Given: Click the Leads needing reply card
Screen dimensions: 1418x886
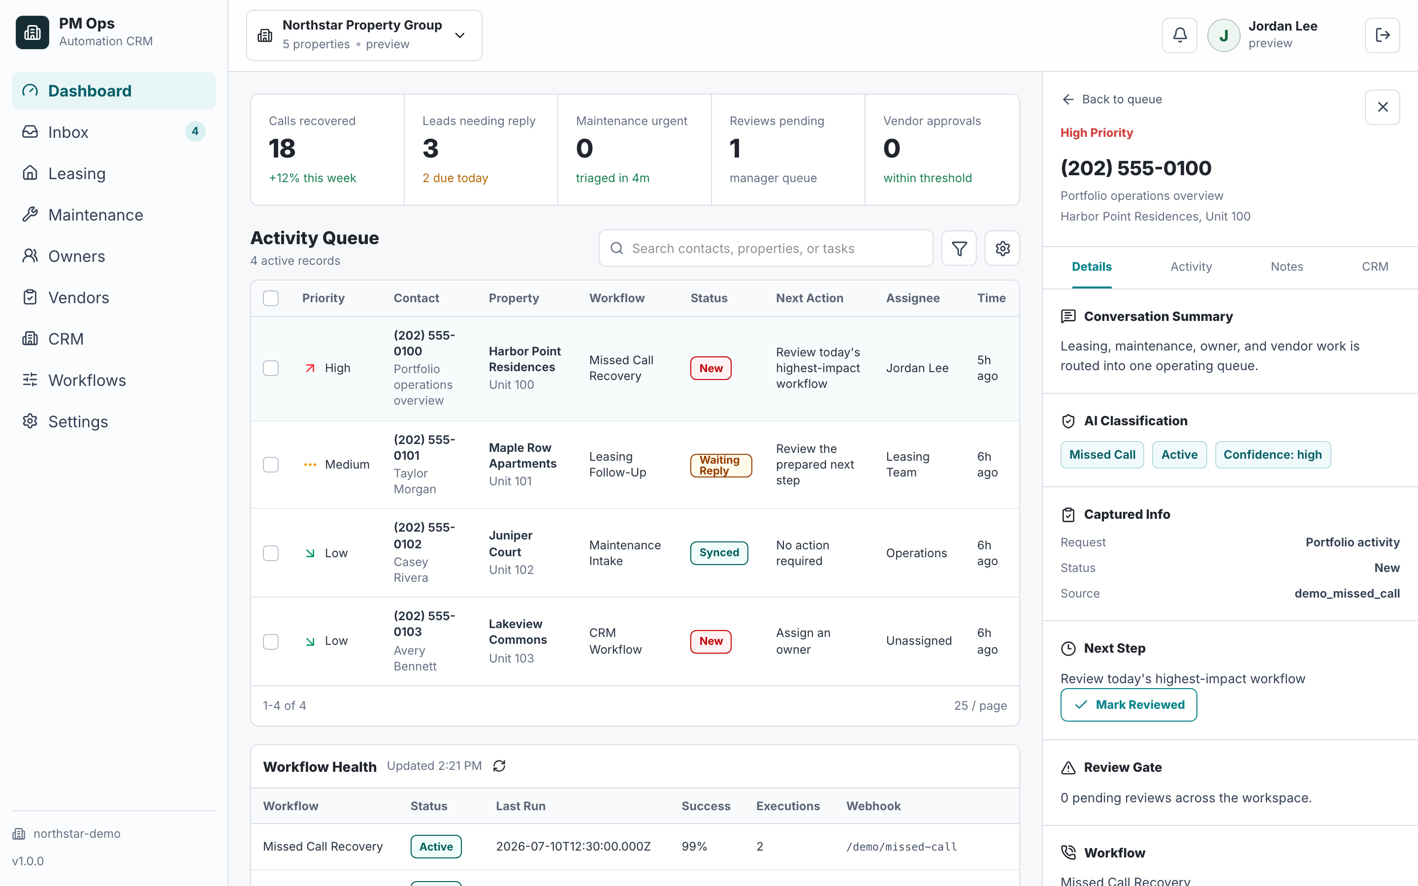Looking at the screenshot, I should coord(481,150).
